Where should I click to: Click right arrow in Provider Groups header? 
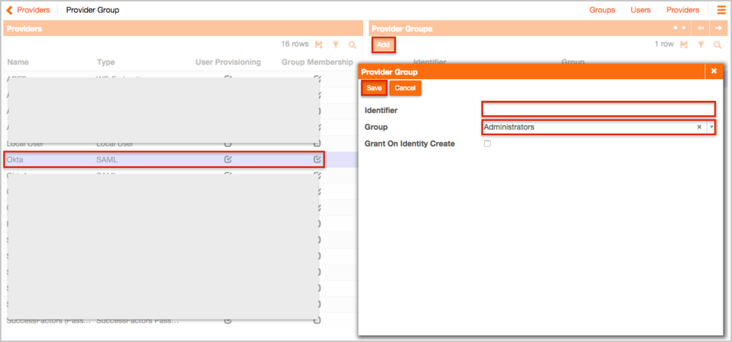coord(718,28)
